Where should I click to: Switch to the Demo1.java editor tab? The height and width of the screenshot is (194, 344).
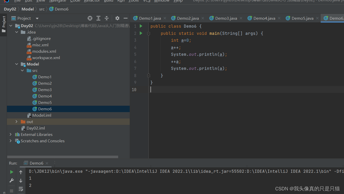point(150,18)
